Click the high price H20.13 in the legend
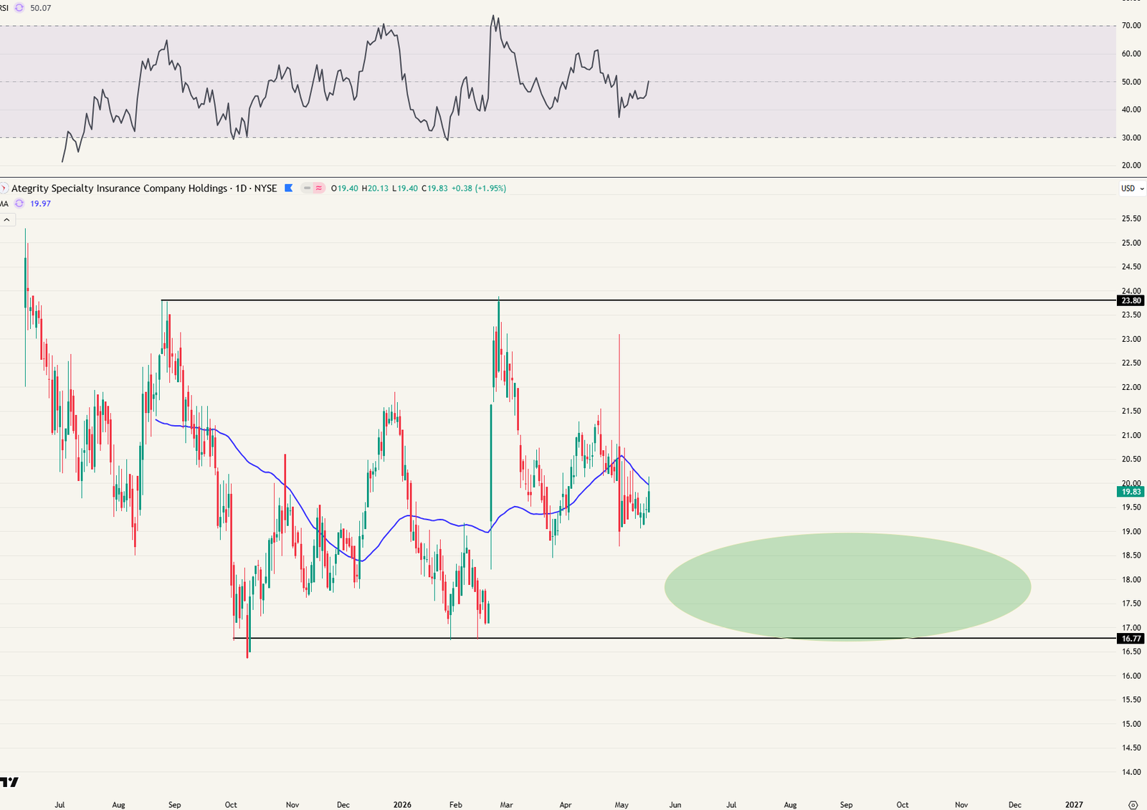The width and height of the screenshot is (1147, 810). point(375,189)
